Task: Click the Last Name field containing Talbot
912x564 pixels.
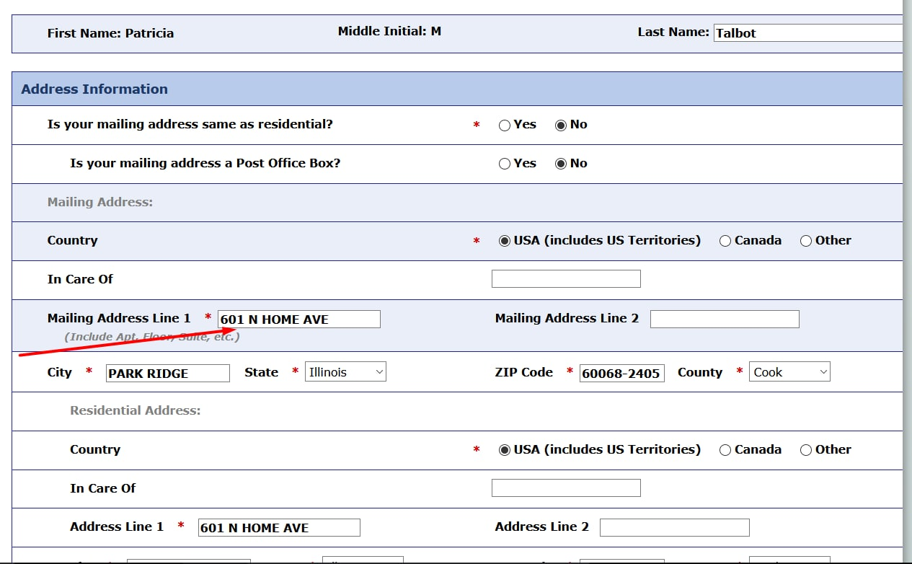Action: pyautogui.click(x=806, y=33)
